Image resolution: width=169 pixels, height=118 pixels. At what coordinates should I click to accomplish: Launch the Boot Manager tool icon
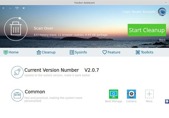point(114,94)
